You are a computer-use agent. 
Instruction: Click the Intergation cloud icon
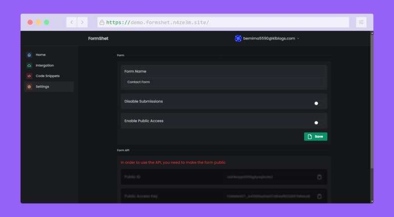point(29,65)
